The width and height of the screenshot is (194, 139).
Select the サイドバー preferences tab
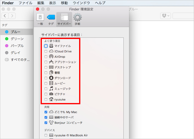pos(64,19)
